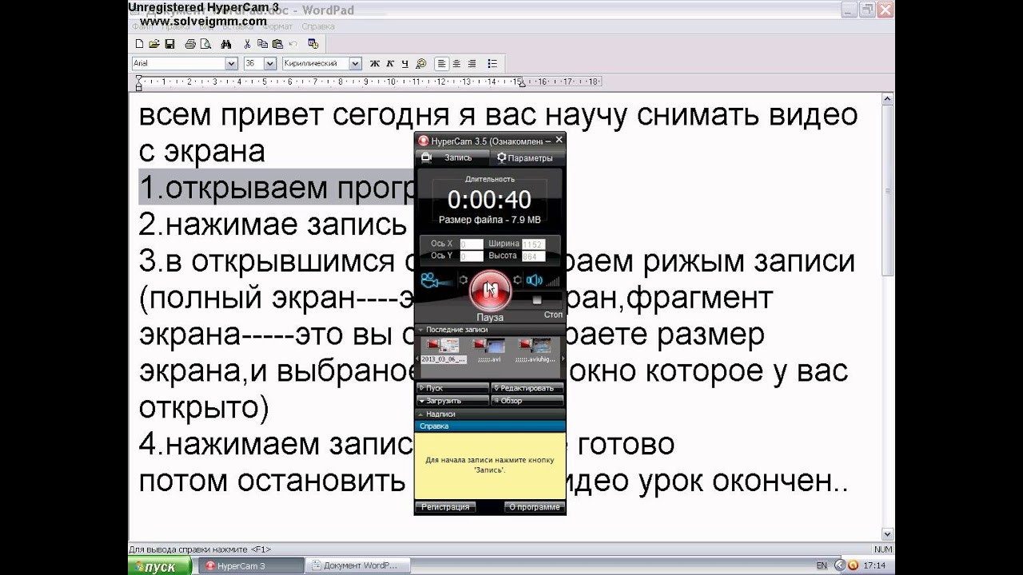This screenshot has width=1023, height=575.
Task: Click the 17:14 system clock
Action: click(x=874, y=565)
